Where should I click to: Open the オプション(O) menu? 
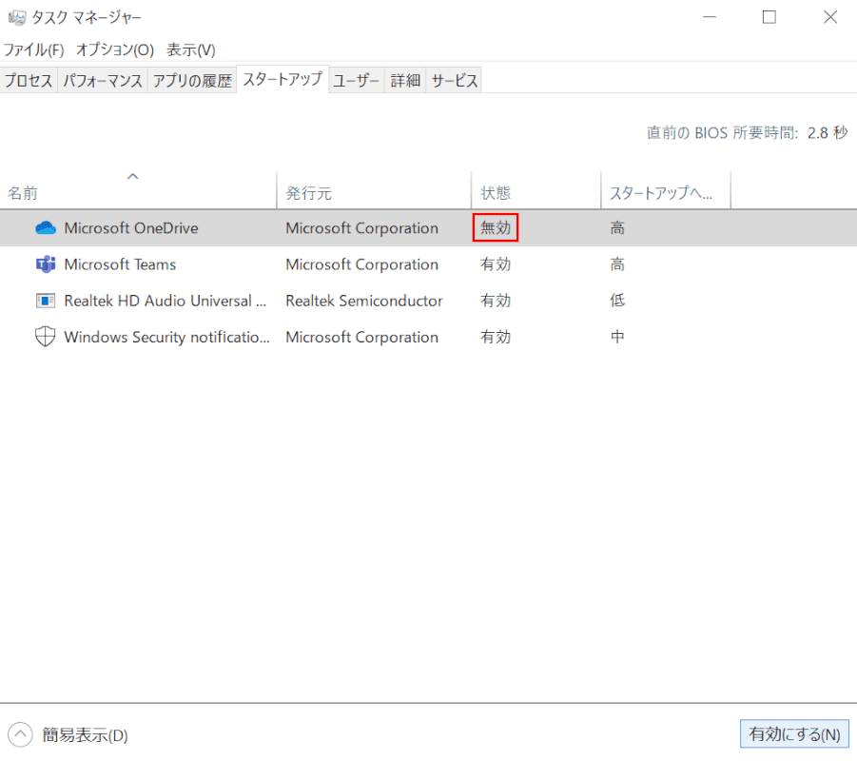pyautogui.click(x=115, y=49)
